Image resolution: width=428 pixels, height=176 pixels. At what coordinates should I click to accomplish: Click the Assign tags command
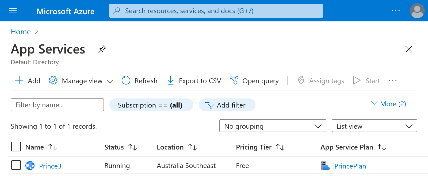click(321, 81)
